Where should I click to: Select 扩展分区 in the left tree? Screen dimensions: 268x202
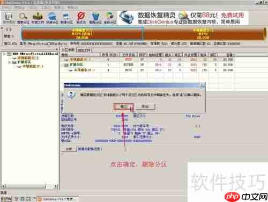24,62
